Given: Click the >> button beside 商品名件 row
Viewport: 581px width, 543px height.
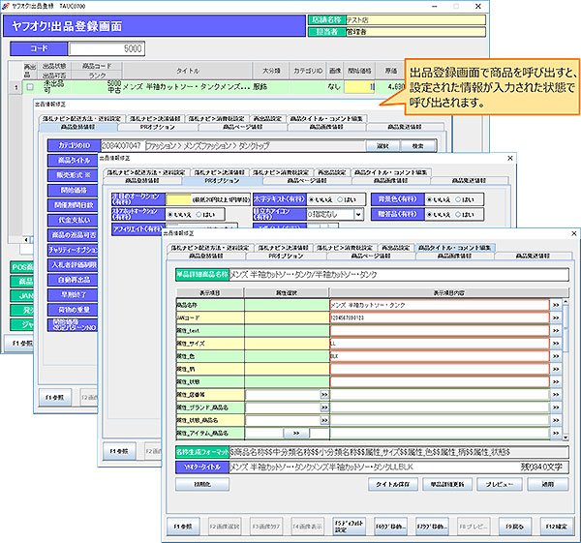Looking at the screenshot, I should pos(555,305).
